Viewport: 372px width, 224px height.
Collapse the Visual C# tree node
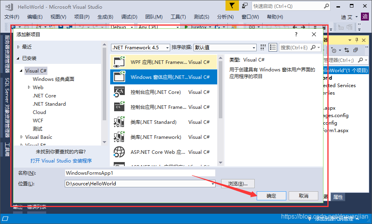[21, 71]
